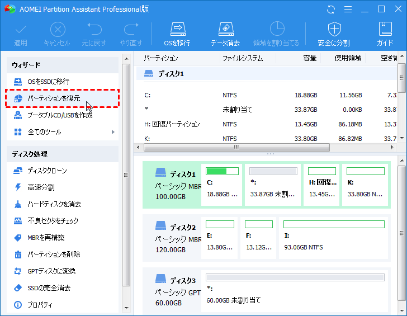Click left arrow of partition list horizontal scrollbar
Image resolution: width=407 pixels, height=316 pixels.
tap(138, 147)
